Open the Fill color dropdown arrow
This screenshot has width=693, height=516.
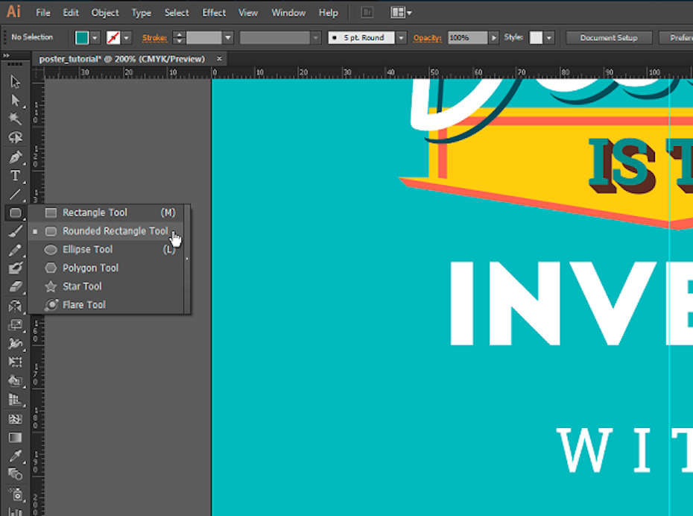coord(95,38)
